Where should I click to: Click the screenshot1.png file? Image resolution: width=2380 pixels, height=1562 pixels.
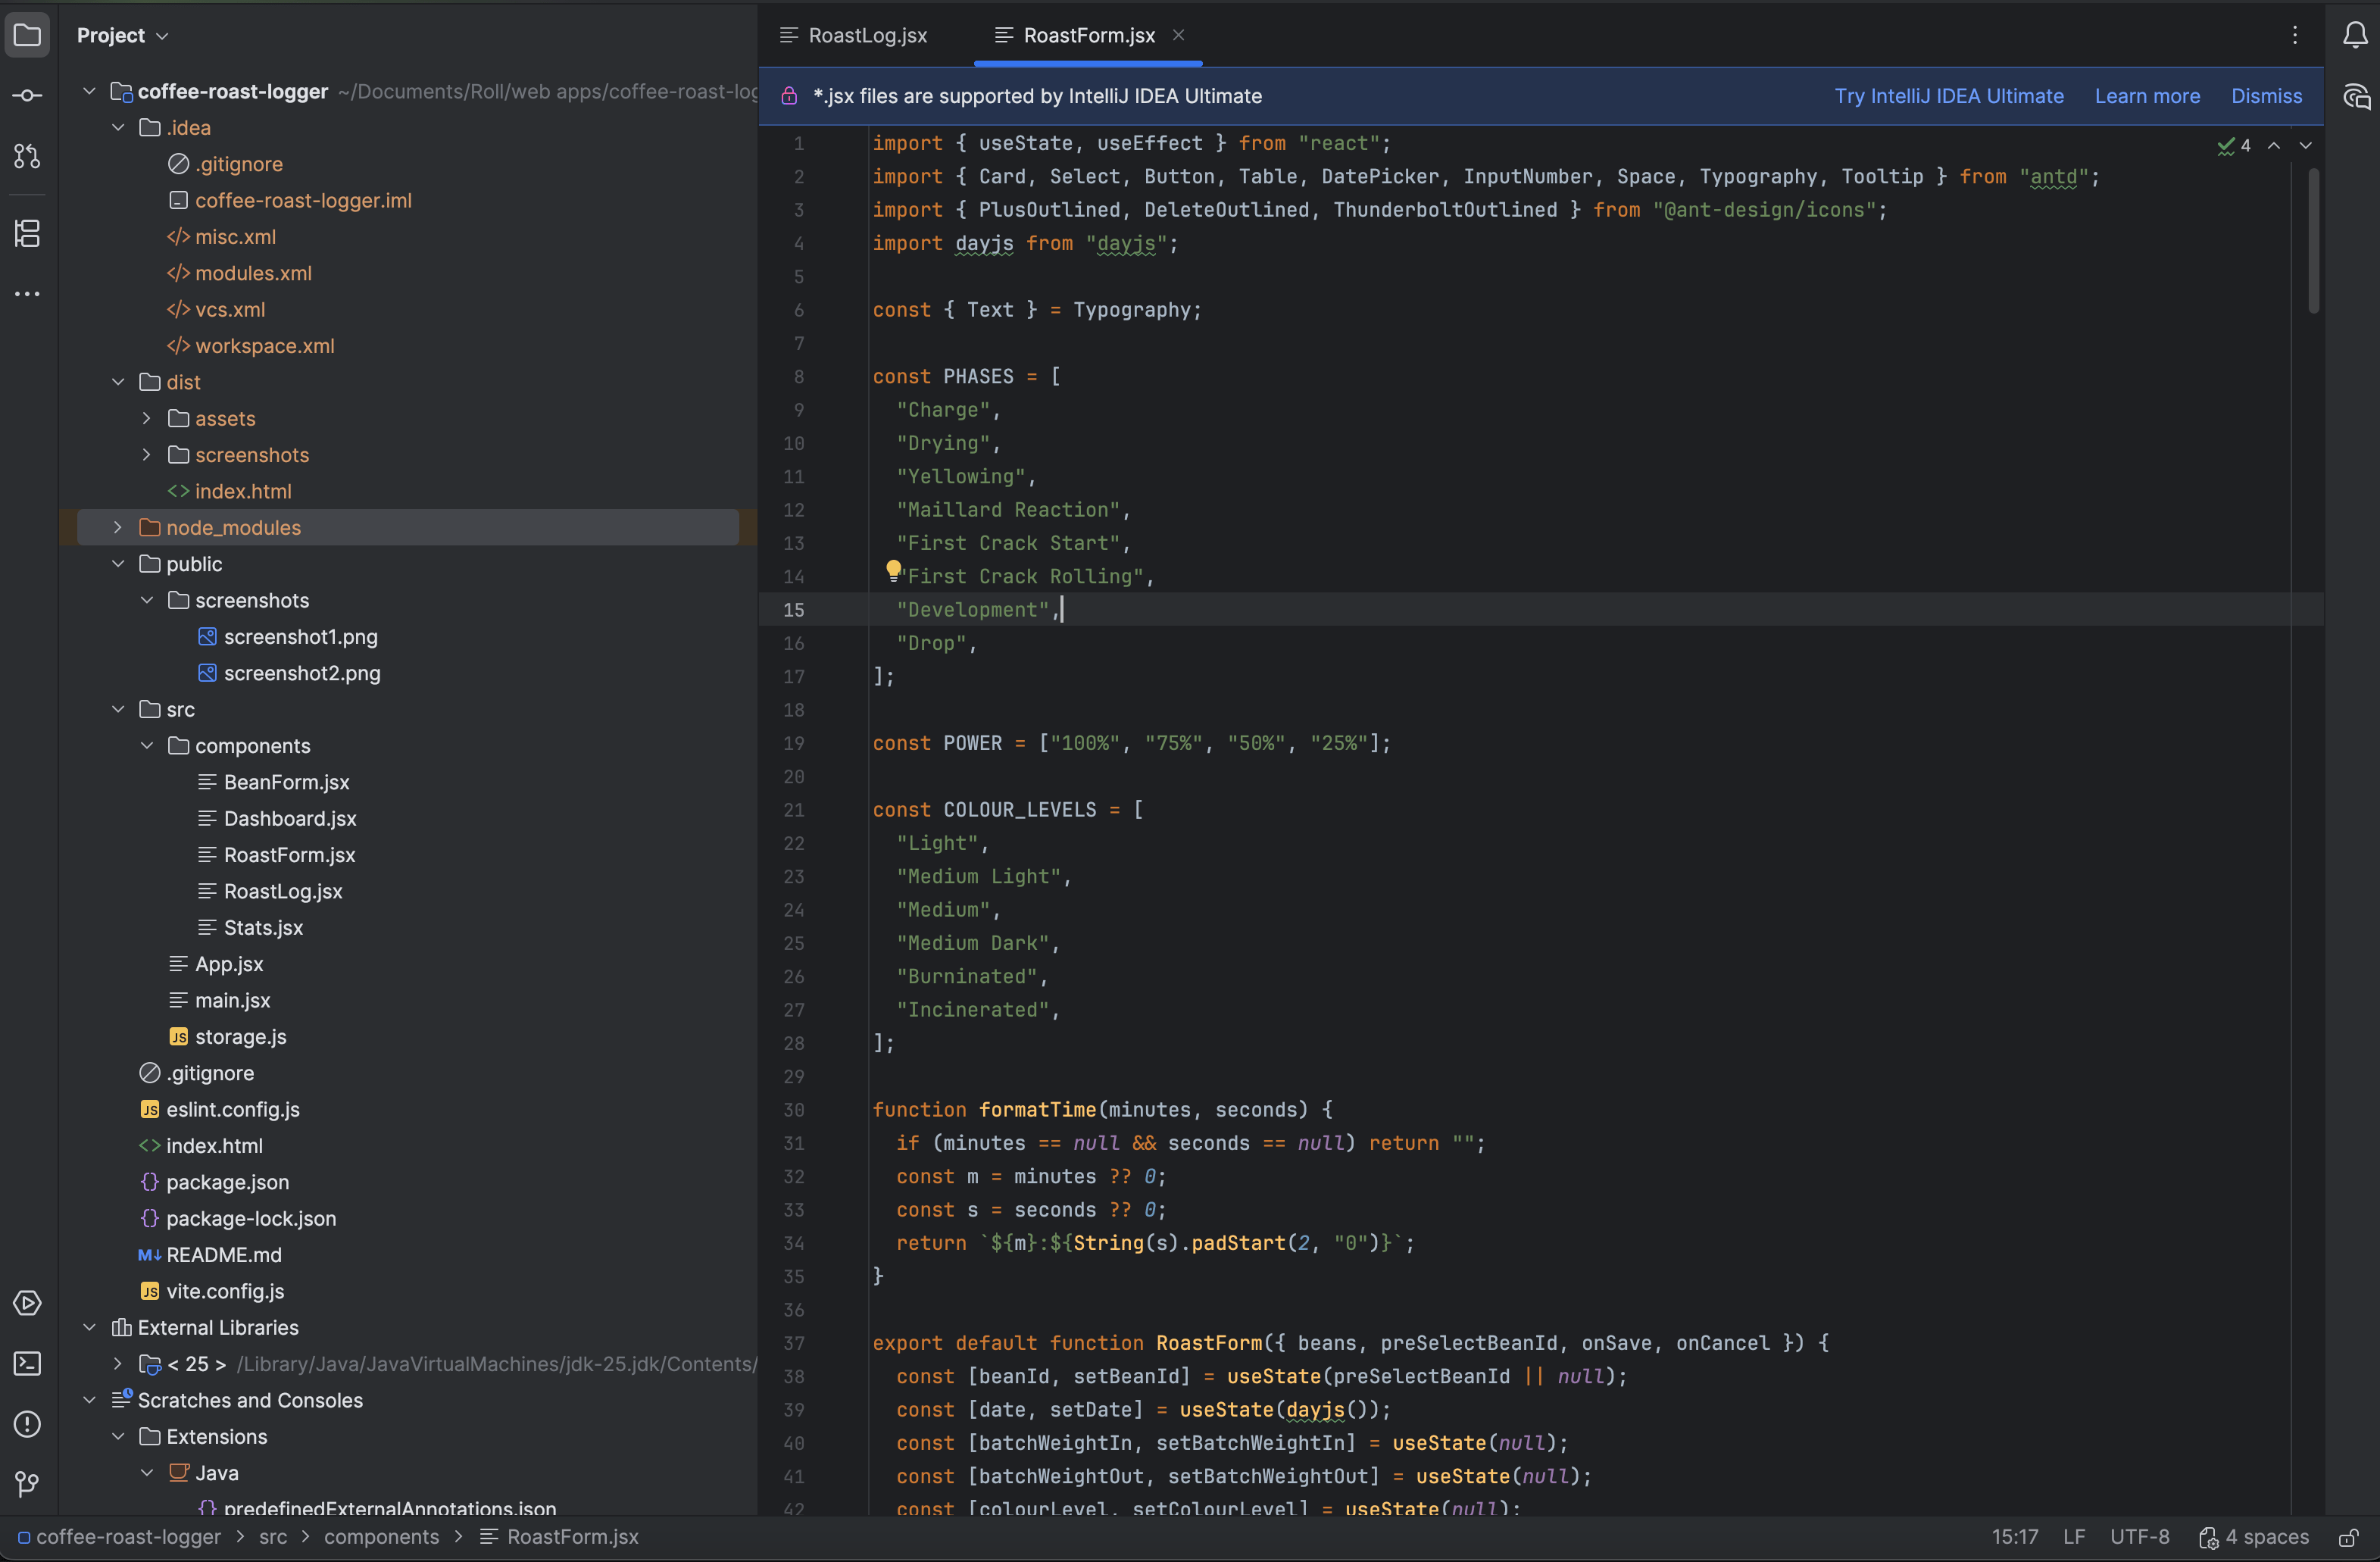tap(300, 637)
